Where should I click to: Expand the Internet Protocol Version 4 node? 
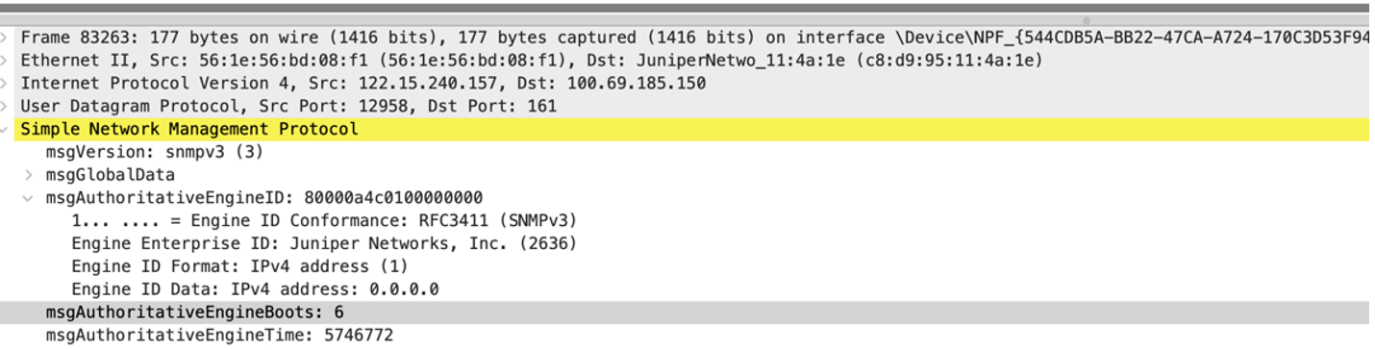(5, 84)
